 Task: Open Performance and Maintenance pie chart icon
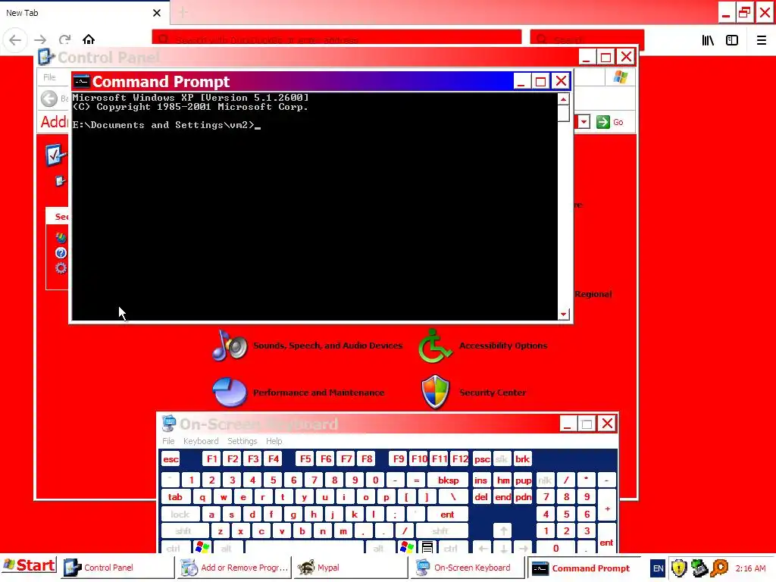pos(230,392)
